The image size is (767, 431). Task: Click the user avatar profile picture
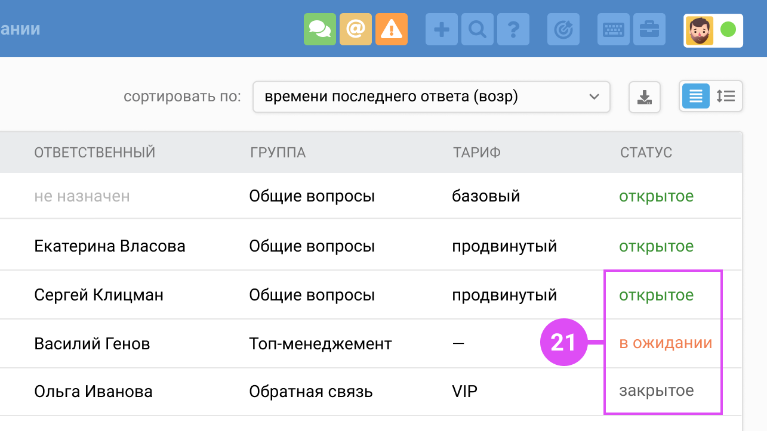700,30
